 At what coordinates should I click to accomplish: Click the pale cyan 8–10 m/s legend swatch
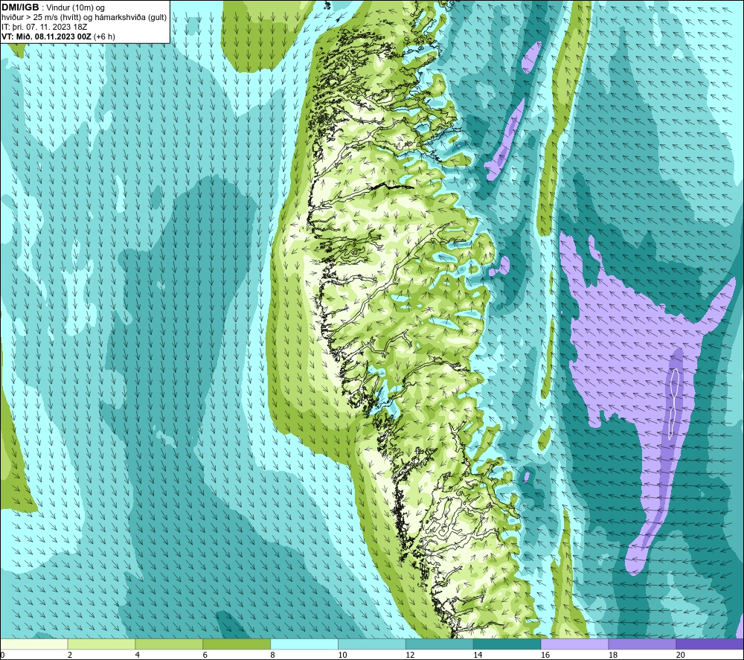coord(304,644)
